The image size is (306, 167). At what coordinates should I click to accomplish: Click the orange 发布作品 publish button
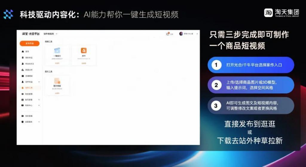coord(30,43)
